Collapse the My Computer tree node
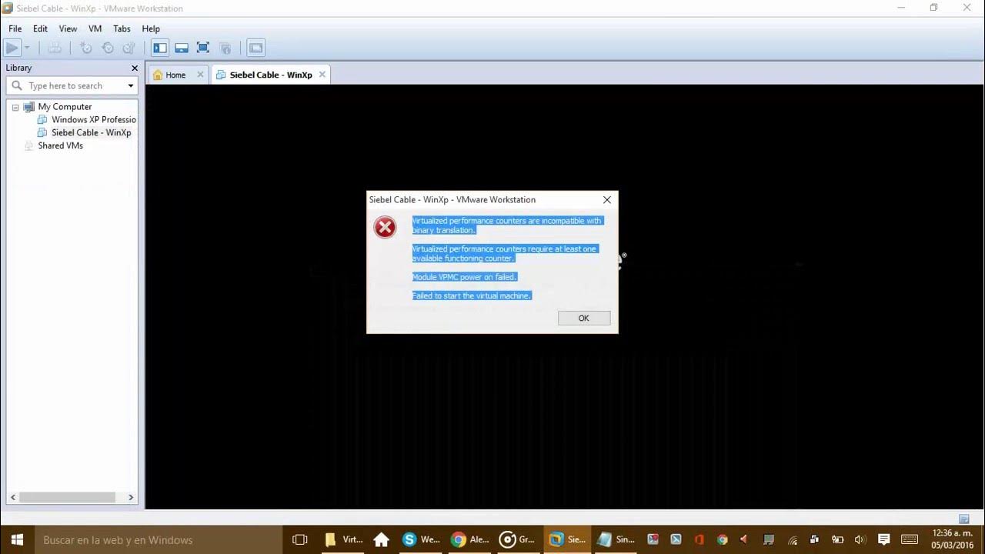The height and width of the screenshot is (554, 985). 15,107
